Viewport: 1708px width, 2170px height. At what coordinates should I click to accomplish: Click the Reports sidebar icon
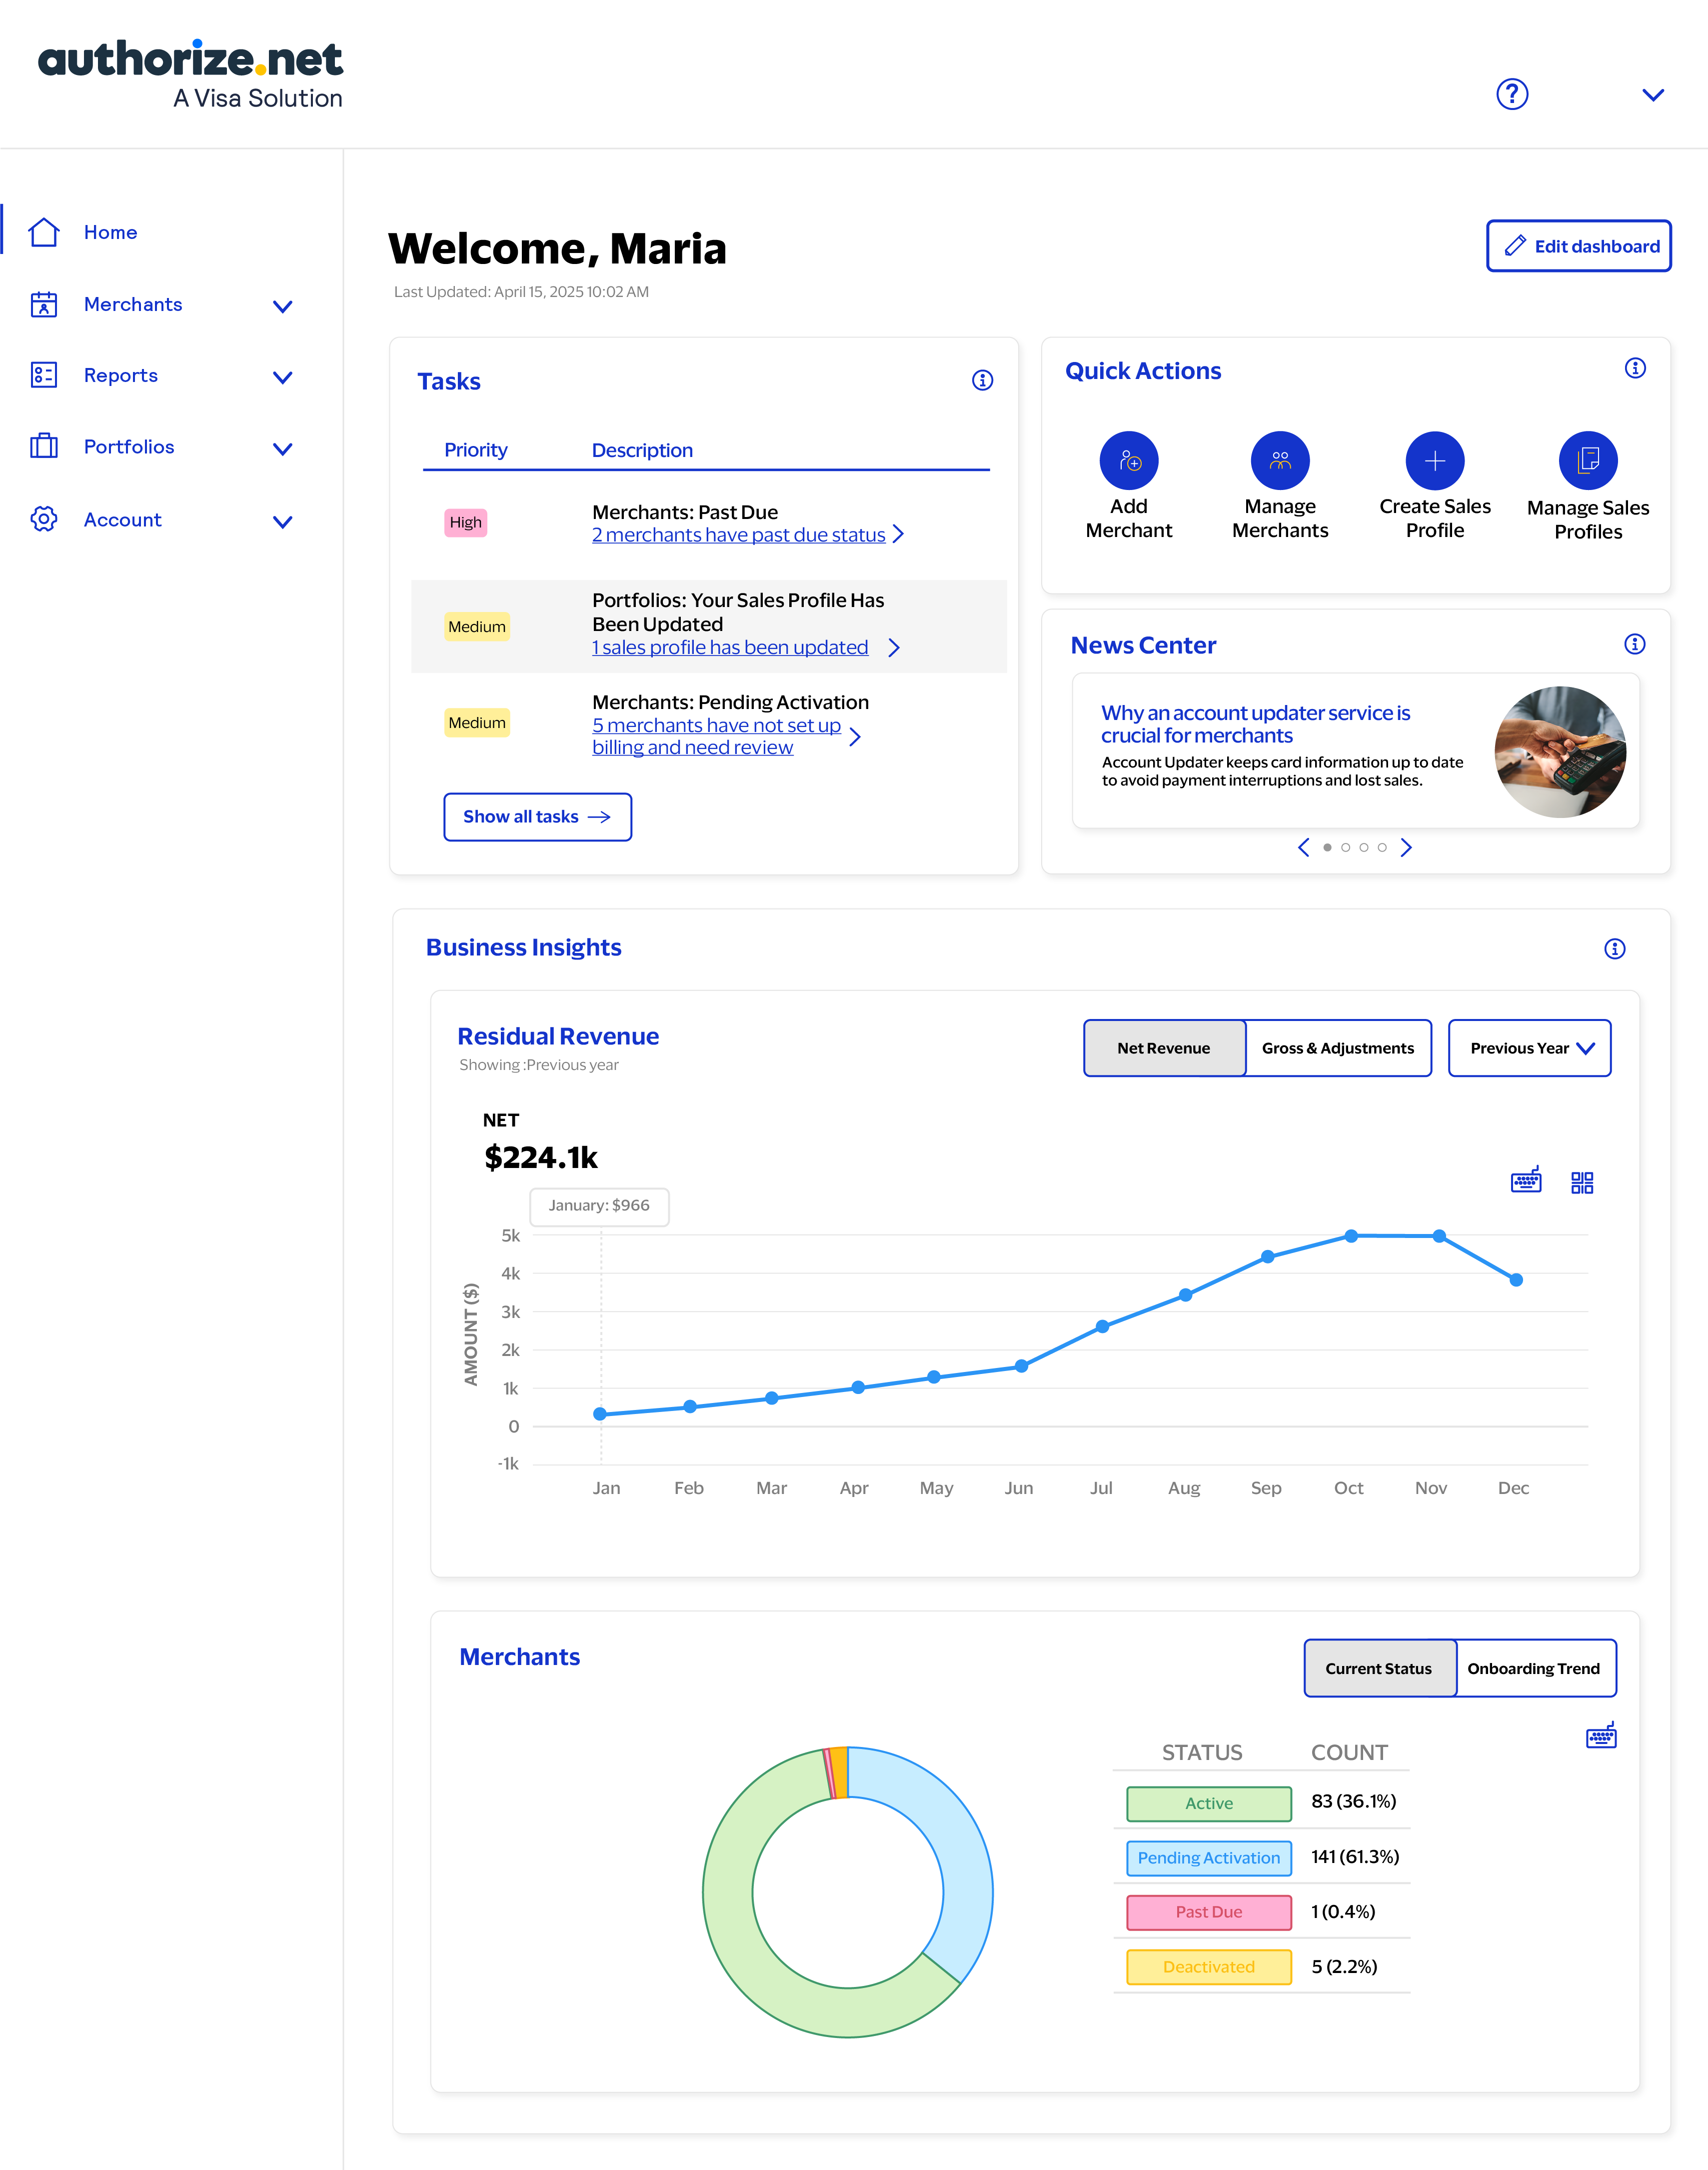pos(44,375)
